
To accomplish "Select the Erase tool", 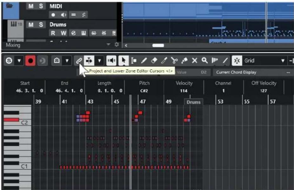I will tap(154, 60).
